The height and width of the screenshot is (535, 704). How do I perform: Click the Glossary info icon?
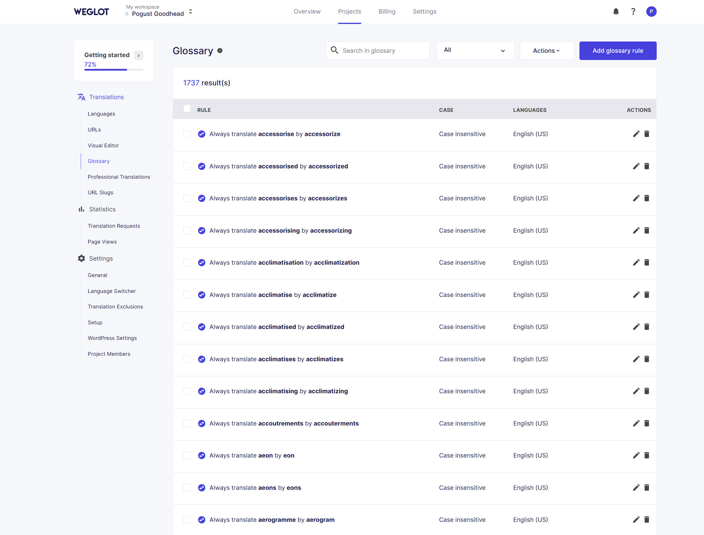(220, 51)
